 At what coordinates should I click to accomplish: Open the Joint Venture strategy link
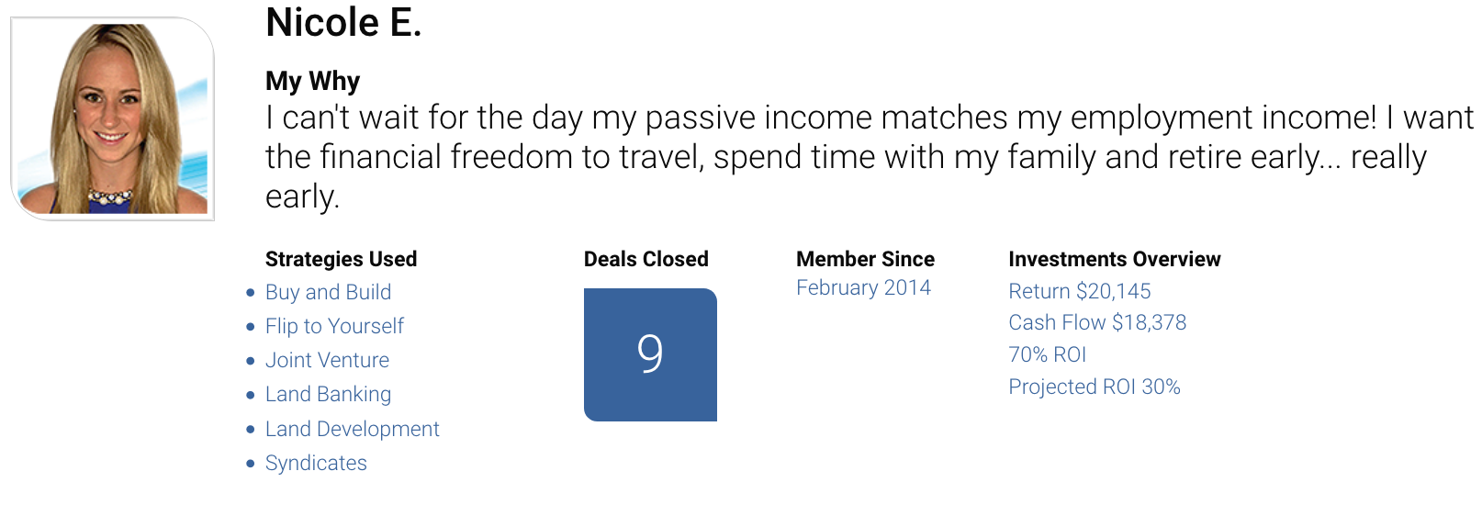[327, 360]
